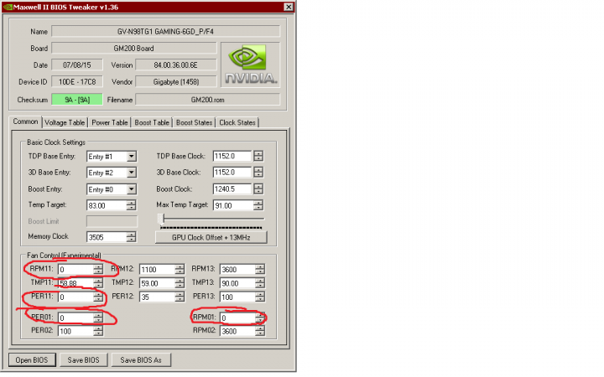Viewport: 604px width, 377px height.
Task: Click the Boost Clock spinner arrows
Action: click(x=258, y=188)
